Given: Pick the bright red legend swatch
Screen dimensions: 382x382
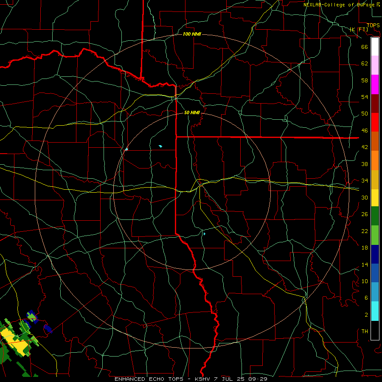Looking at the screenshot, I should pyautogui.click(x=375, y=122).
